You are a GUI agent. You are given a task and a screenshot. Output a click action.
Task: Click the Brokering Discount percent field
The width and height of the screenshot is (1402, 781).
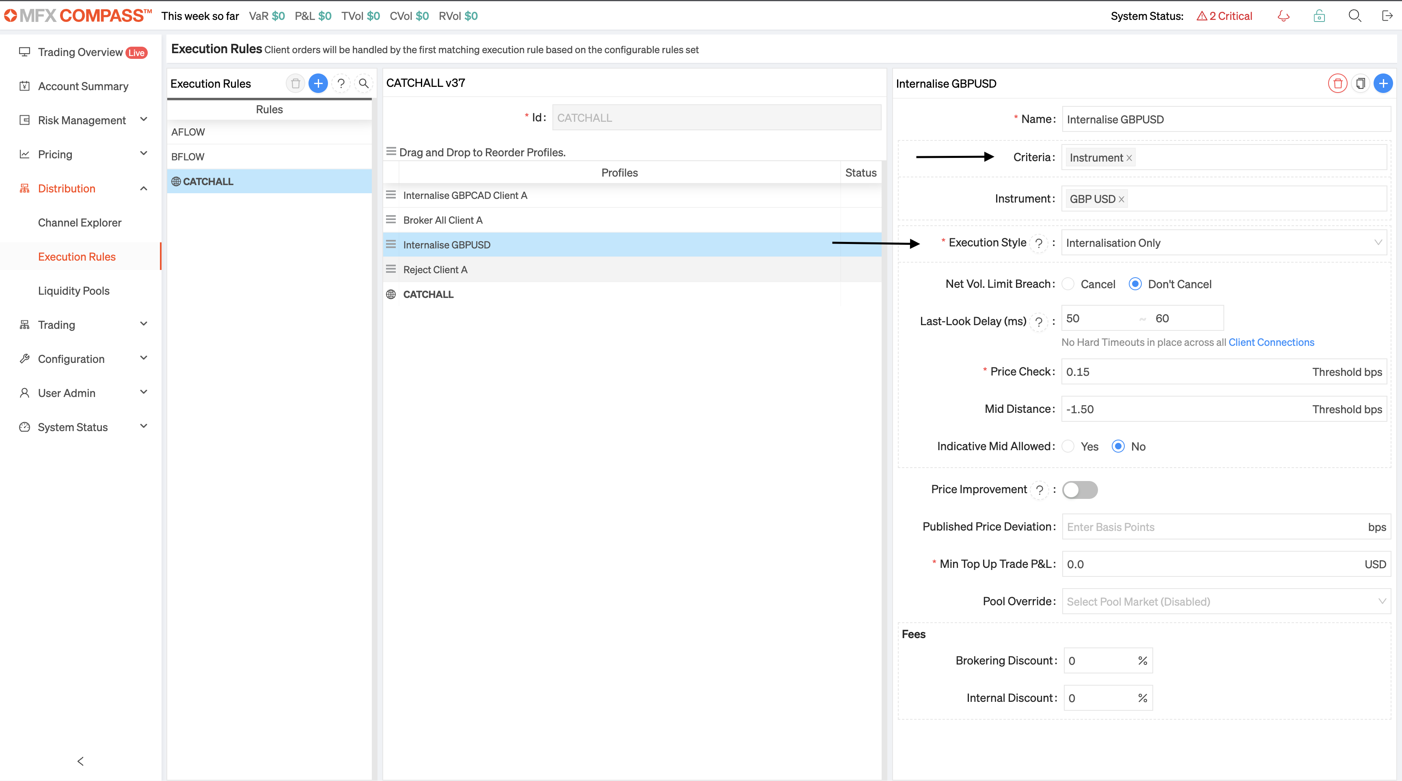tap(1108, 661)
